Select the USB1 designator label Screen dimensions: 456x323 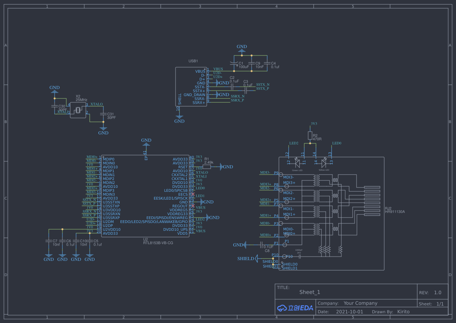pyautogui.click(x=193, y=61)
